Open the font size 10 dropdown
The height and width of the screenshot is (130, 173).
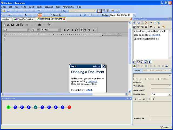(x=38, y=30)
